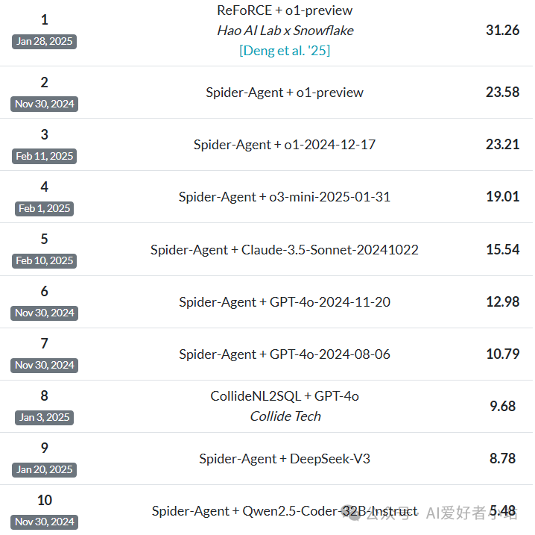Image resolution: width=535 pixels, height=535 pixels.
Task: Select Spider-Agent + o1-2024-12-17 method name
Action: coord(285,145)
